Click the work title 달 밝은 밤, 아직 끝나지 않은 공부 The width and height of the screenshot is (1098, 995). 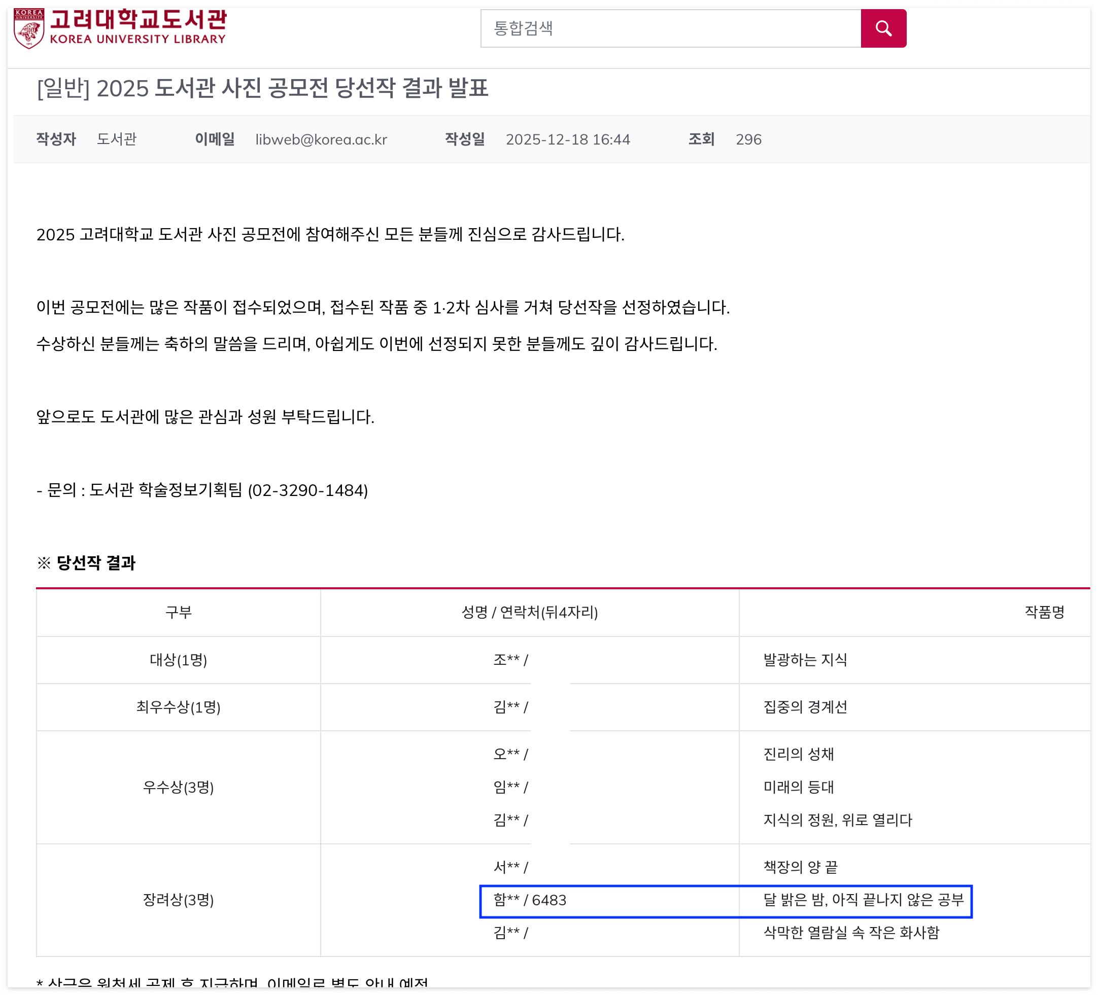[x=863, y=900]
